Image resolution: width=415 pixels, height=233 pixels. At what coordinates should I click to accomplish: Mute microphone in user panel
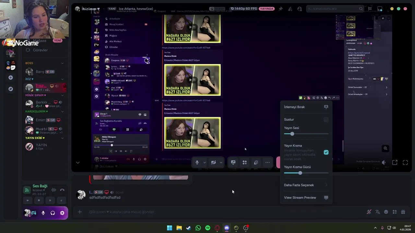click(43, 213)
